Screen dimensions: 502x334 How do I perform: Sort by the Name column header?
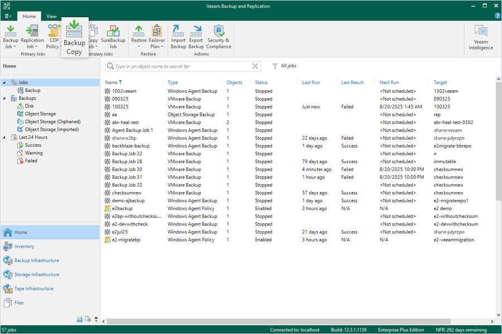(114, 82)
